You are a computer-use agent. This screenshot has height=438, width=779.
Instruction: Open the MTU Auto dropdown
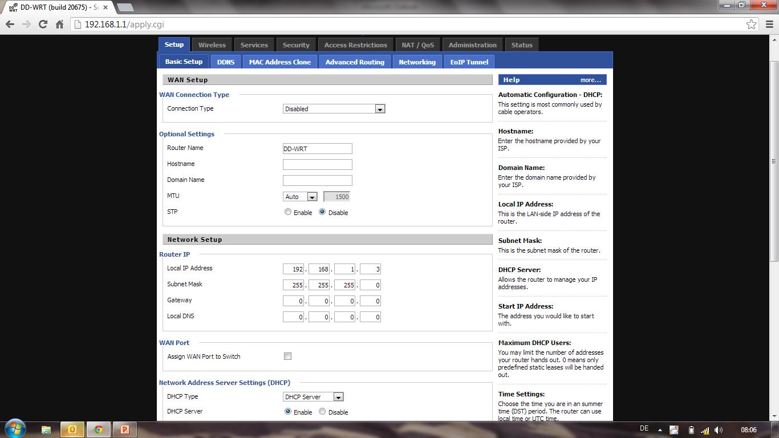[x=300, y=196]
